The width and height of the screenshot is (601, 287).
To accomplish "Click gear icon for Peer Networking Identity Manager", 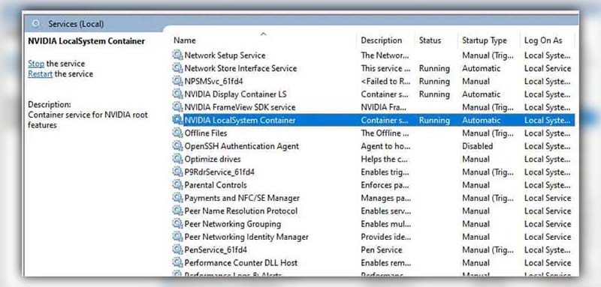I will coord(177,238).
